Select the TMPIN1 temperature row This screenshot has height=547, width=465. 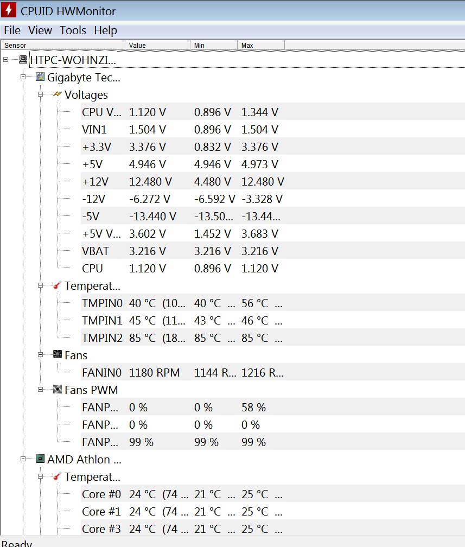click(x=272, y=321)
